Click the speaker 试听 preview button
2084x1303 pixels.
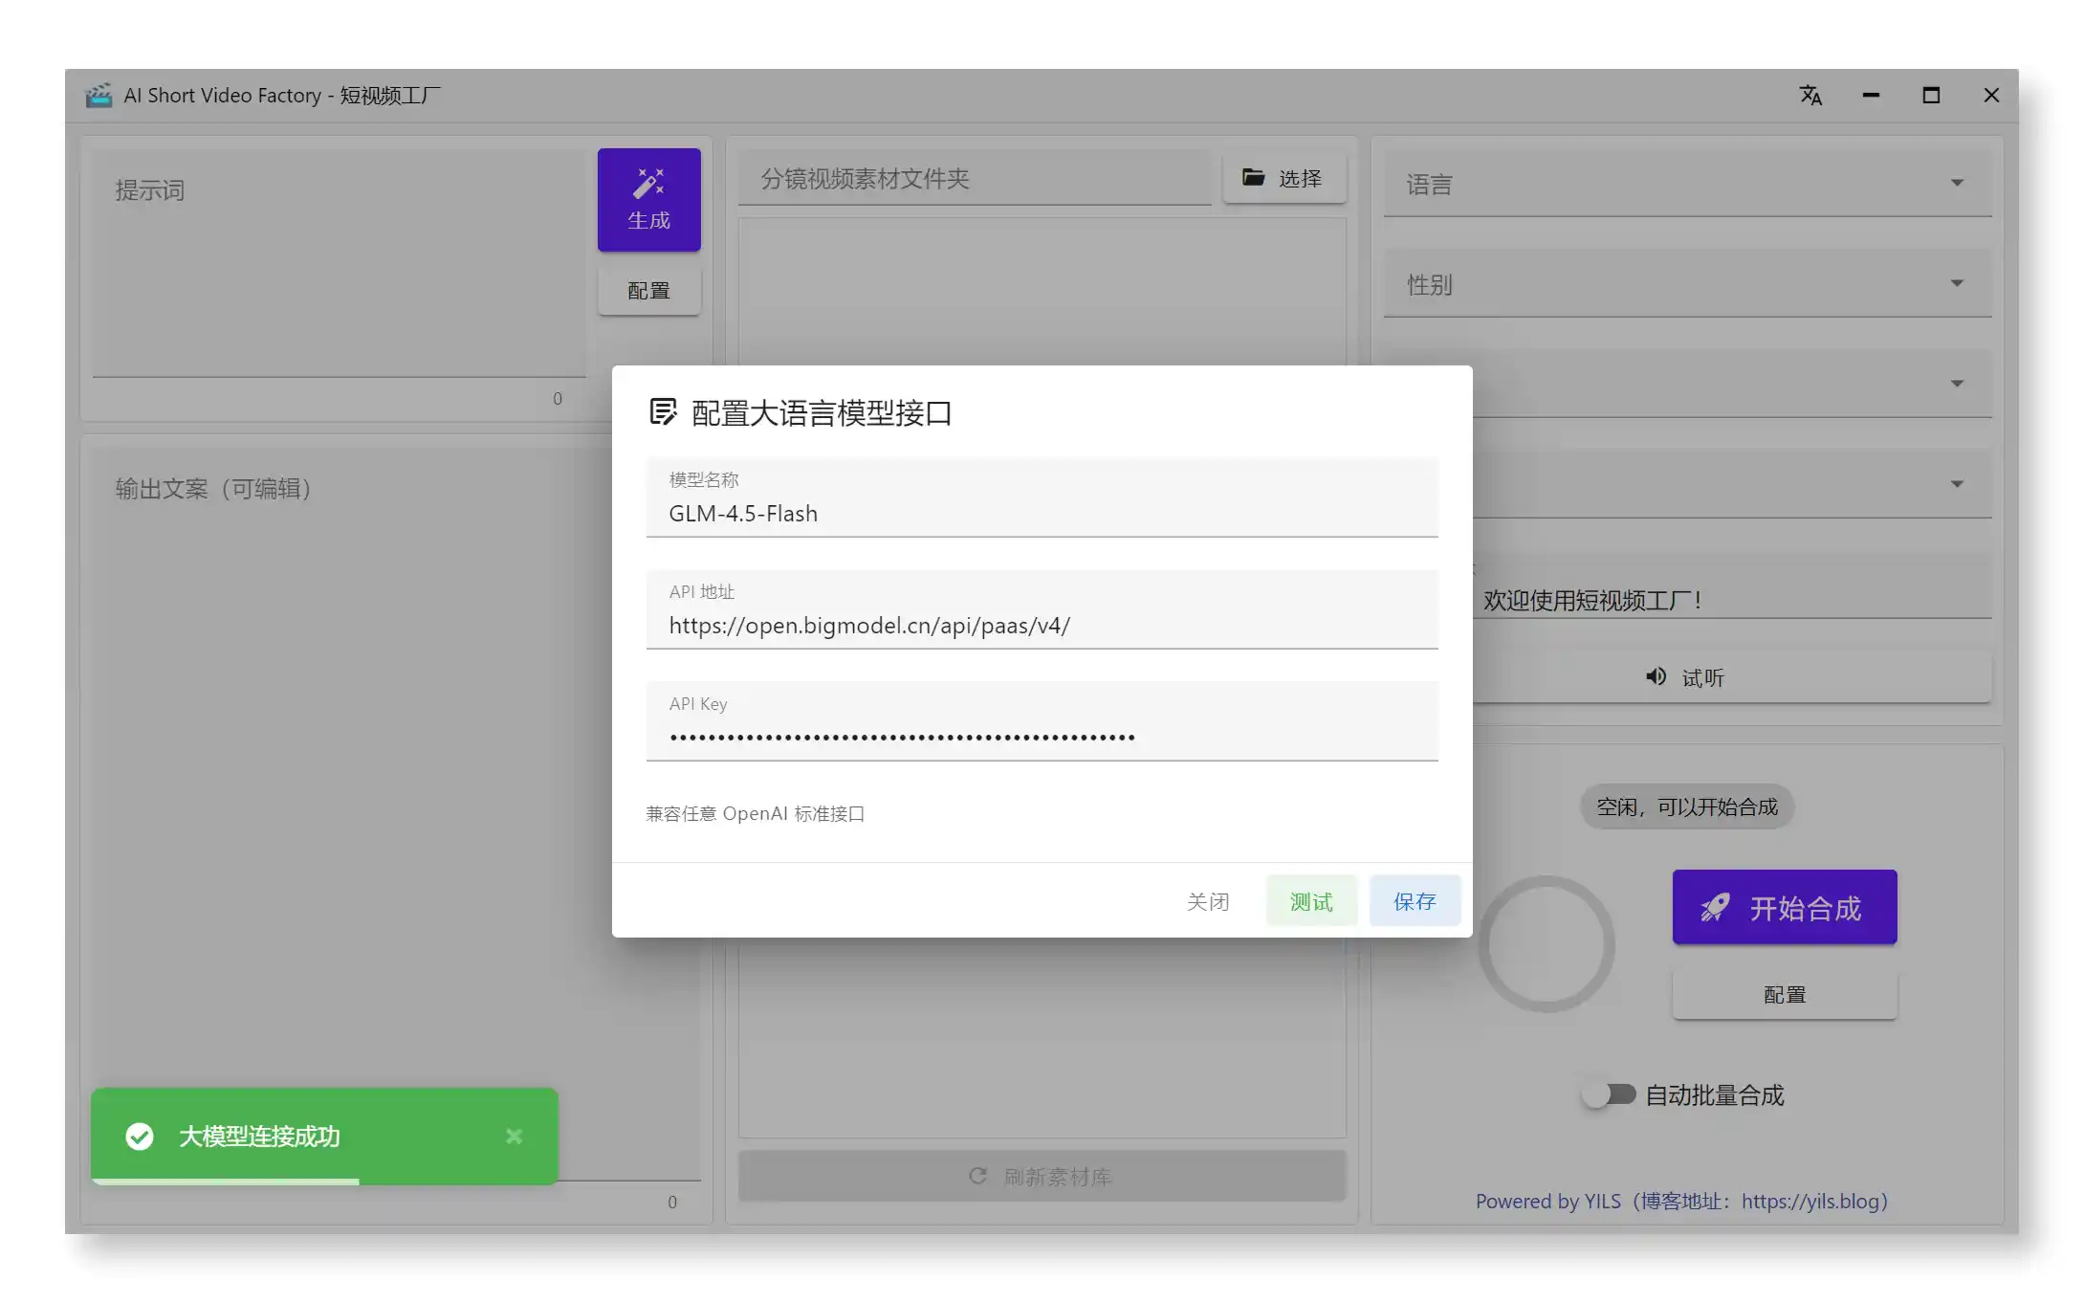(1685, 677)
